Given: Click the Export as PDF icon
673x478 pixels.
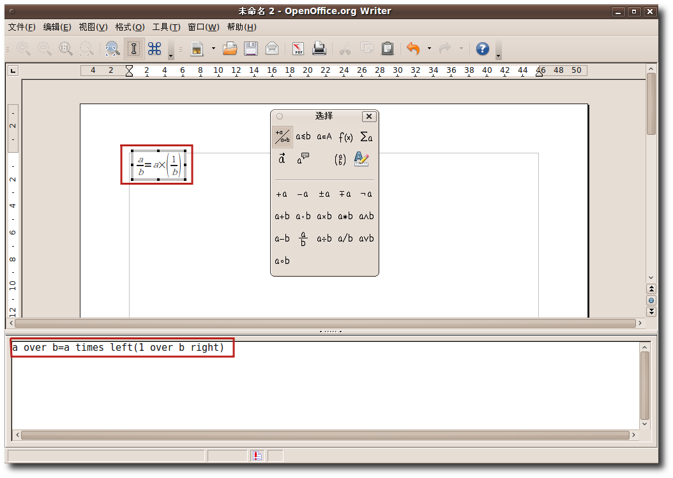Looking at the screenshot, I should pyautogui.click(x=298, y=49).
